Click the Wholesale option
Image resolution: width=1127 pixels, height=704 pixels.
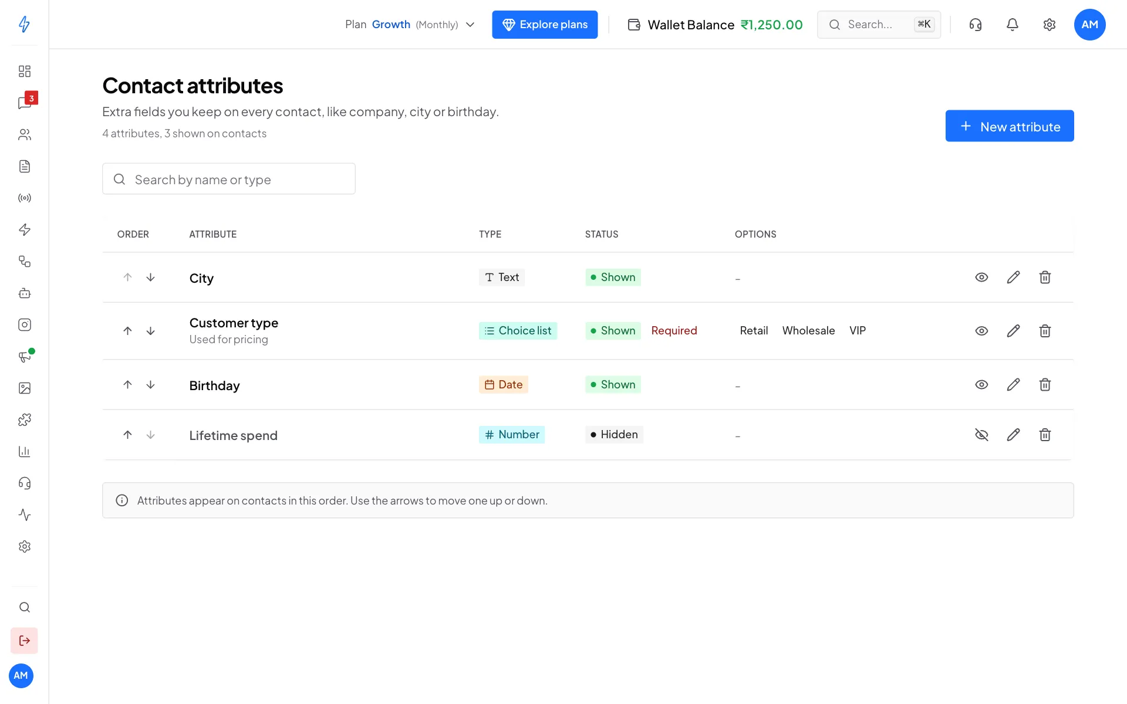[x=808, y=331]
